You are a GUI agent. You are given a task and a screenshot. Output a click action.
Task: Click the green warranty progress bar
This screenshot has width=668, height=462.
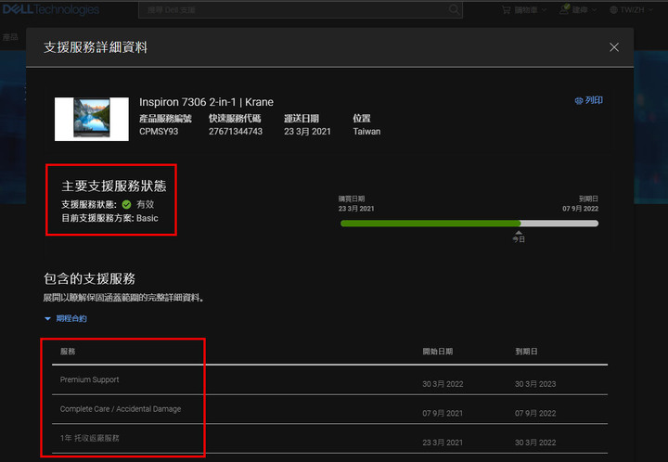pyautogui.click(x=430, y=224)
